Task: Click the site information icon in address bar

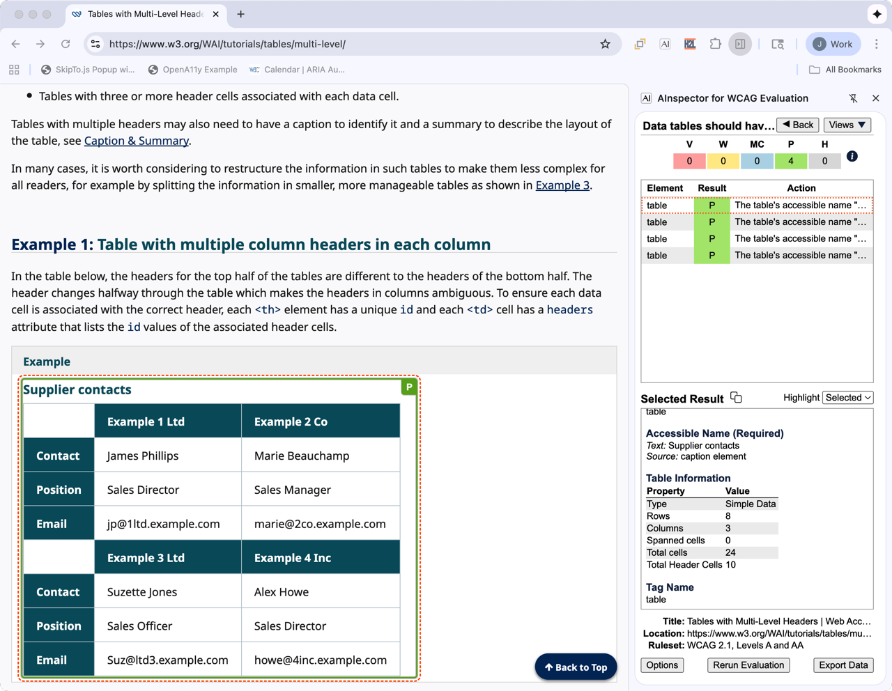Action: point(96,44)
